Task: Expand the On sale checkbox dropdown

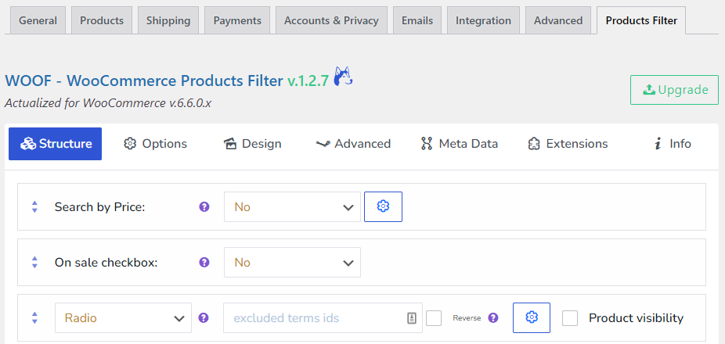Action: point(292,262)
